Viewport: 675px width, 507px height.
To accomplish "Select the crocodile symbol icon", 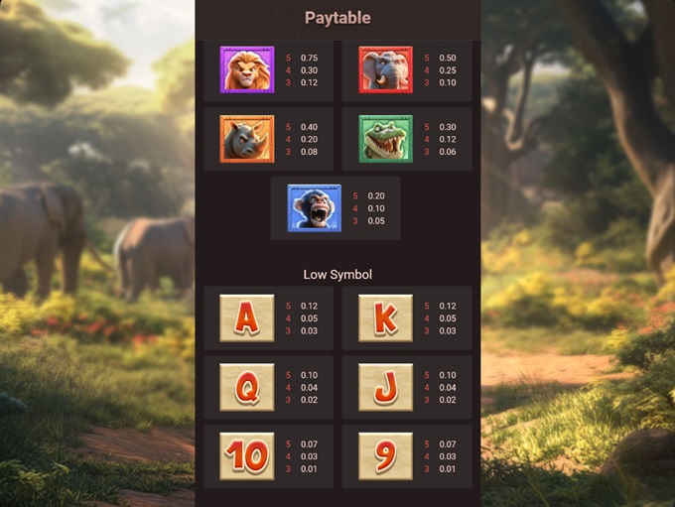I will click(386, 139).
